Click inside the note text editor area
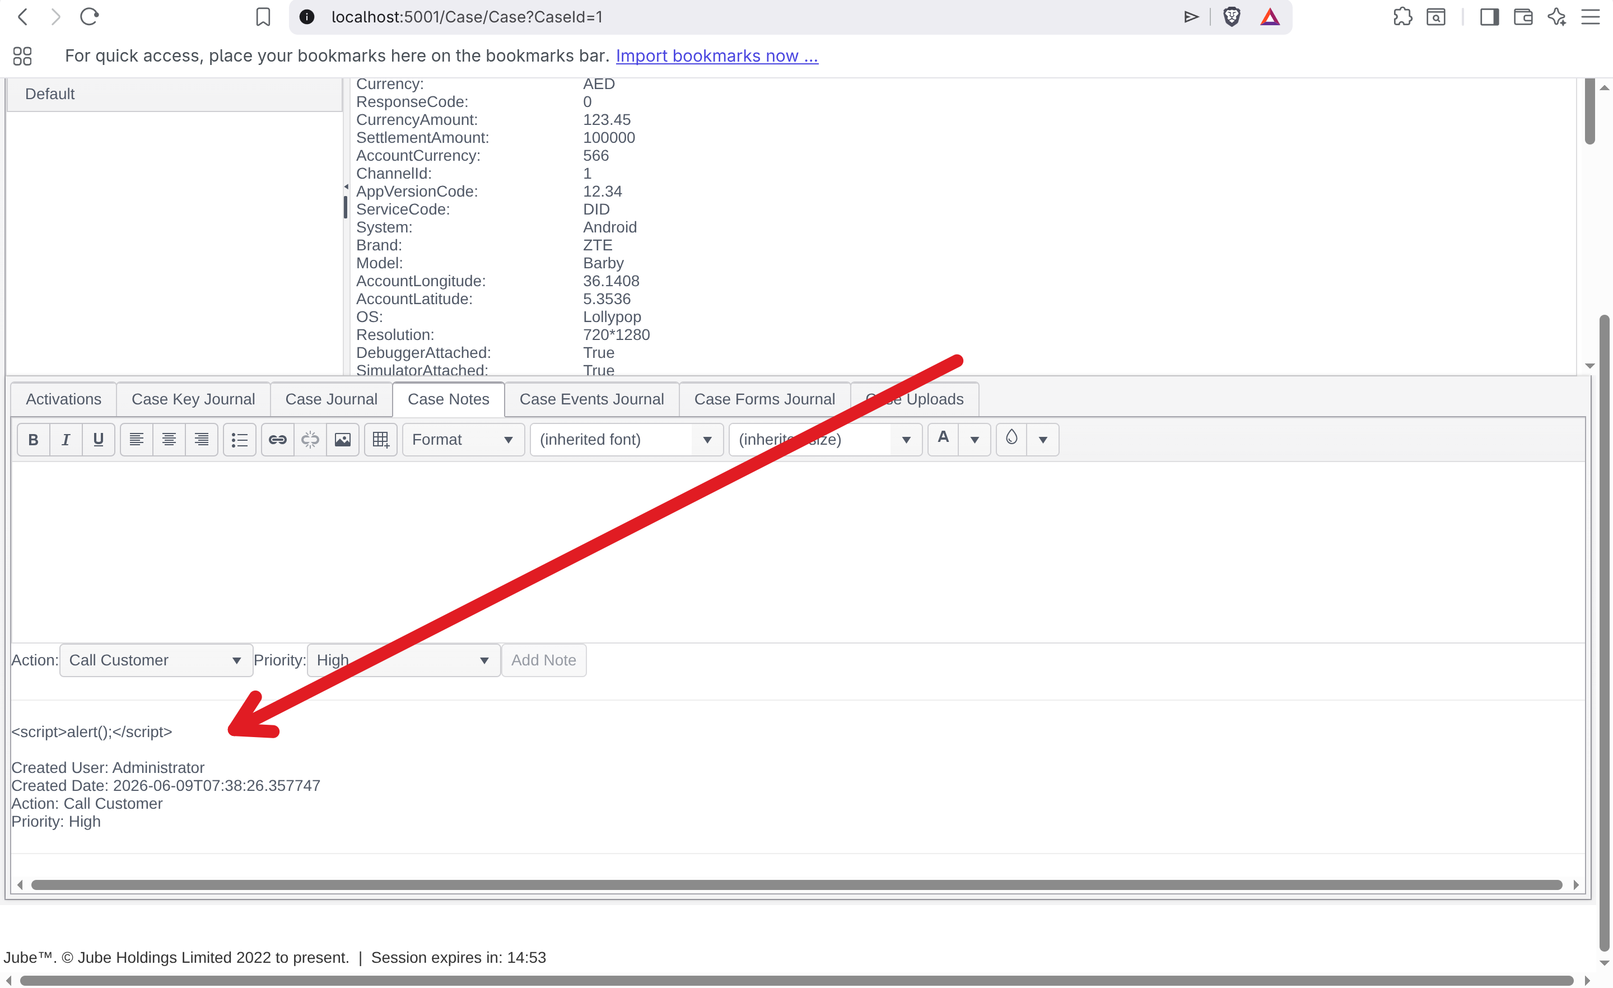1613x988 pixels. point(798,552)
